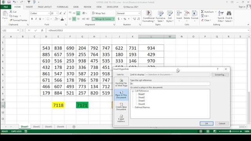Open Cell Styles gallery

click(x=170, y=16)
